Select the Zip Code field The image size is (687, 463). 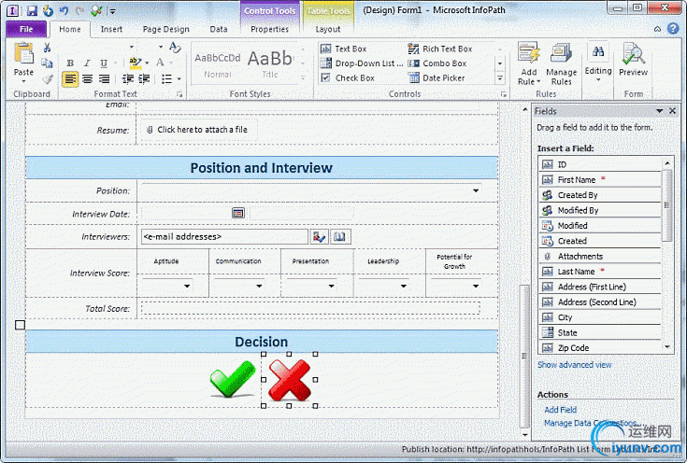pyautogui.click(x=599, y=348)
